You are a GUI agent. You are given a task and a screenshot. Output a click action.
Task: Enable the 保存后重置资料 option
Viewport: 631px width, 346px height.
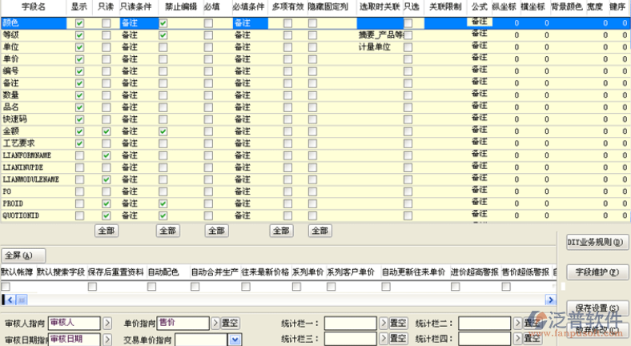pyautogui.click(x=92, y=287)
